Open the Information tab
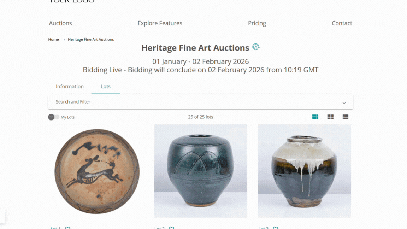This screenshot has width=407, height=229. pos(70,87)
